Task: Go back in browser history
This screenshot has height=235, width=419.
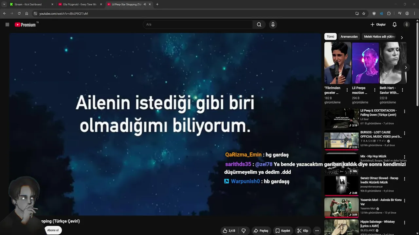Action: click(5, 13)
